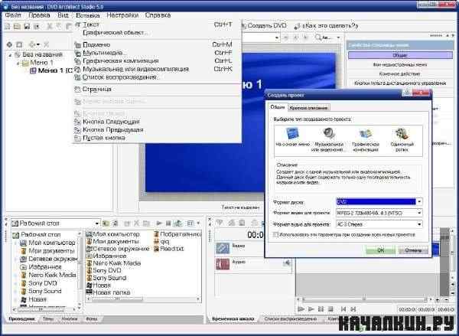Switch to the Фоны tab
This screenshot has height=336, width=459.
pyautogui.click(x=92, y=318)
